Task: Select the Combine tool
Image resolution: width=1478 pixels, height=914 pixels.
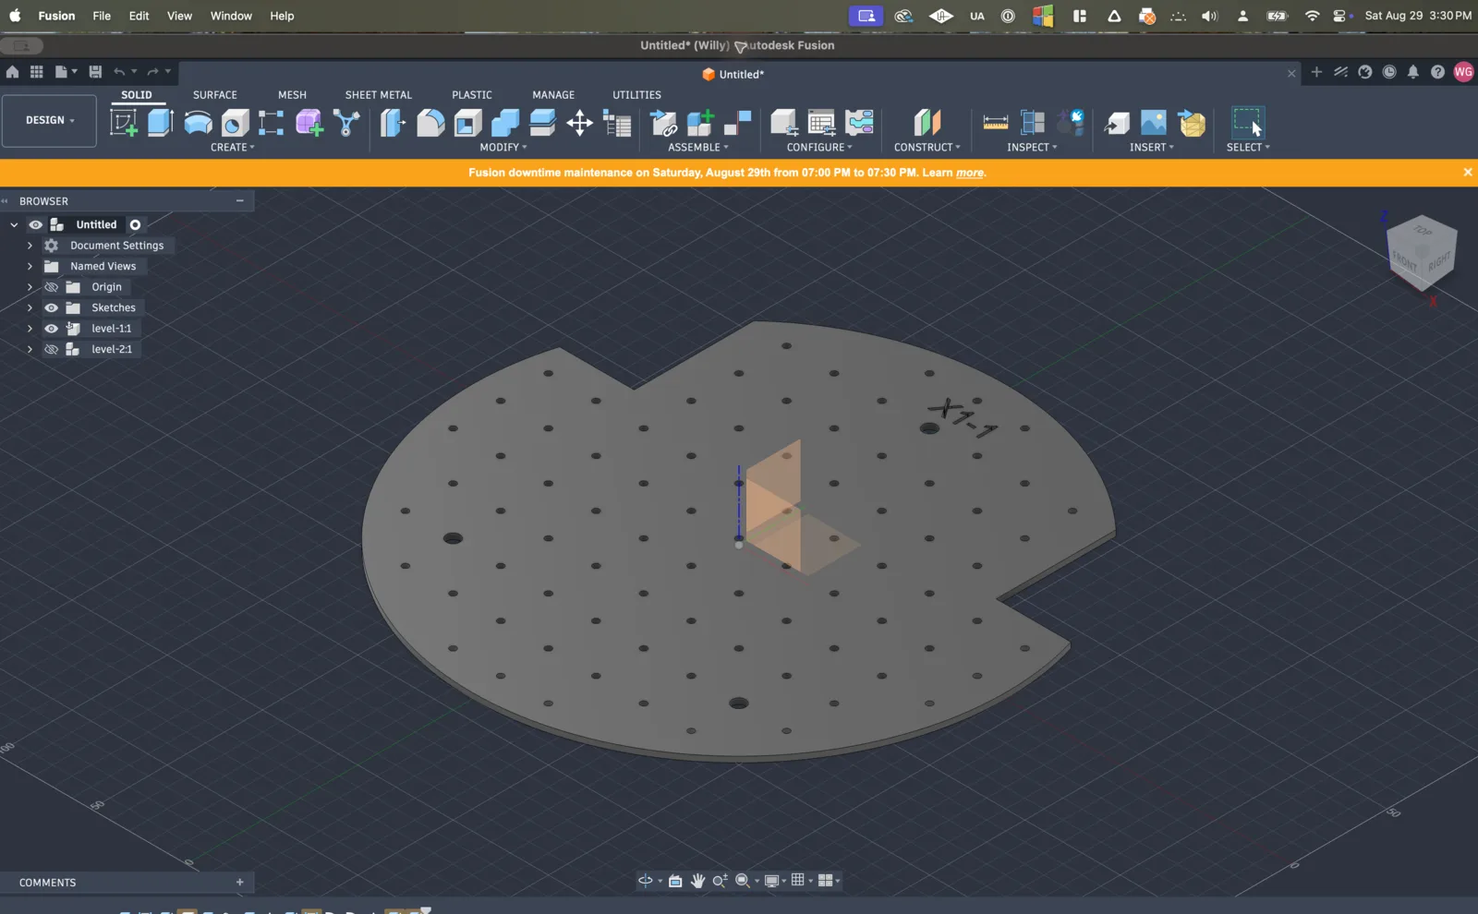Action: 505,122
